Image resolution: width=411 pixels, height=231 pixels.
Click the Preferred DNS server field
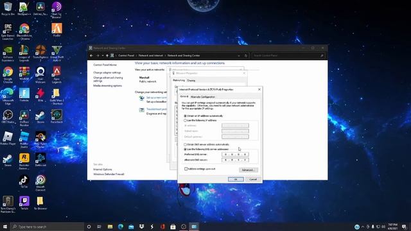235,155
